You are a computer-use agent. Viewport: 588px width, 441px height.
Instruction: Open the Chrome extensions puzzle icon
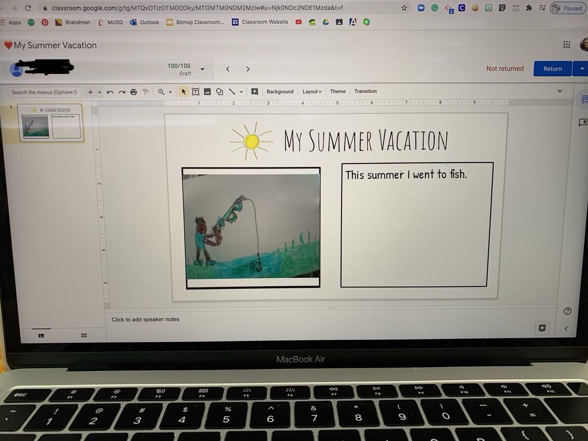529,8
